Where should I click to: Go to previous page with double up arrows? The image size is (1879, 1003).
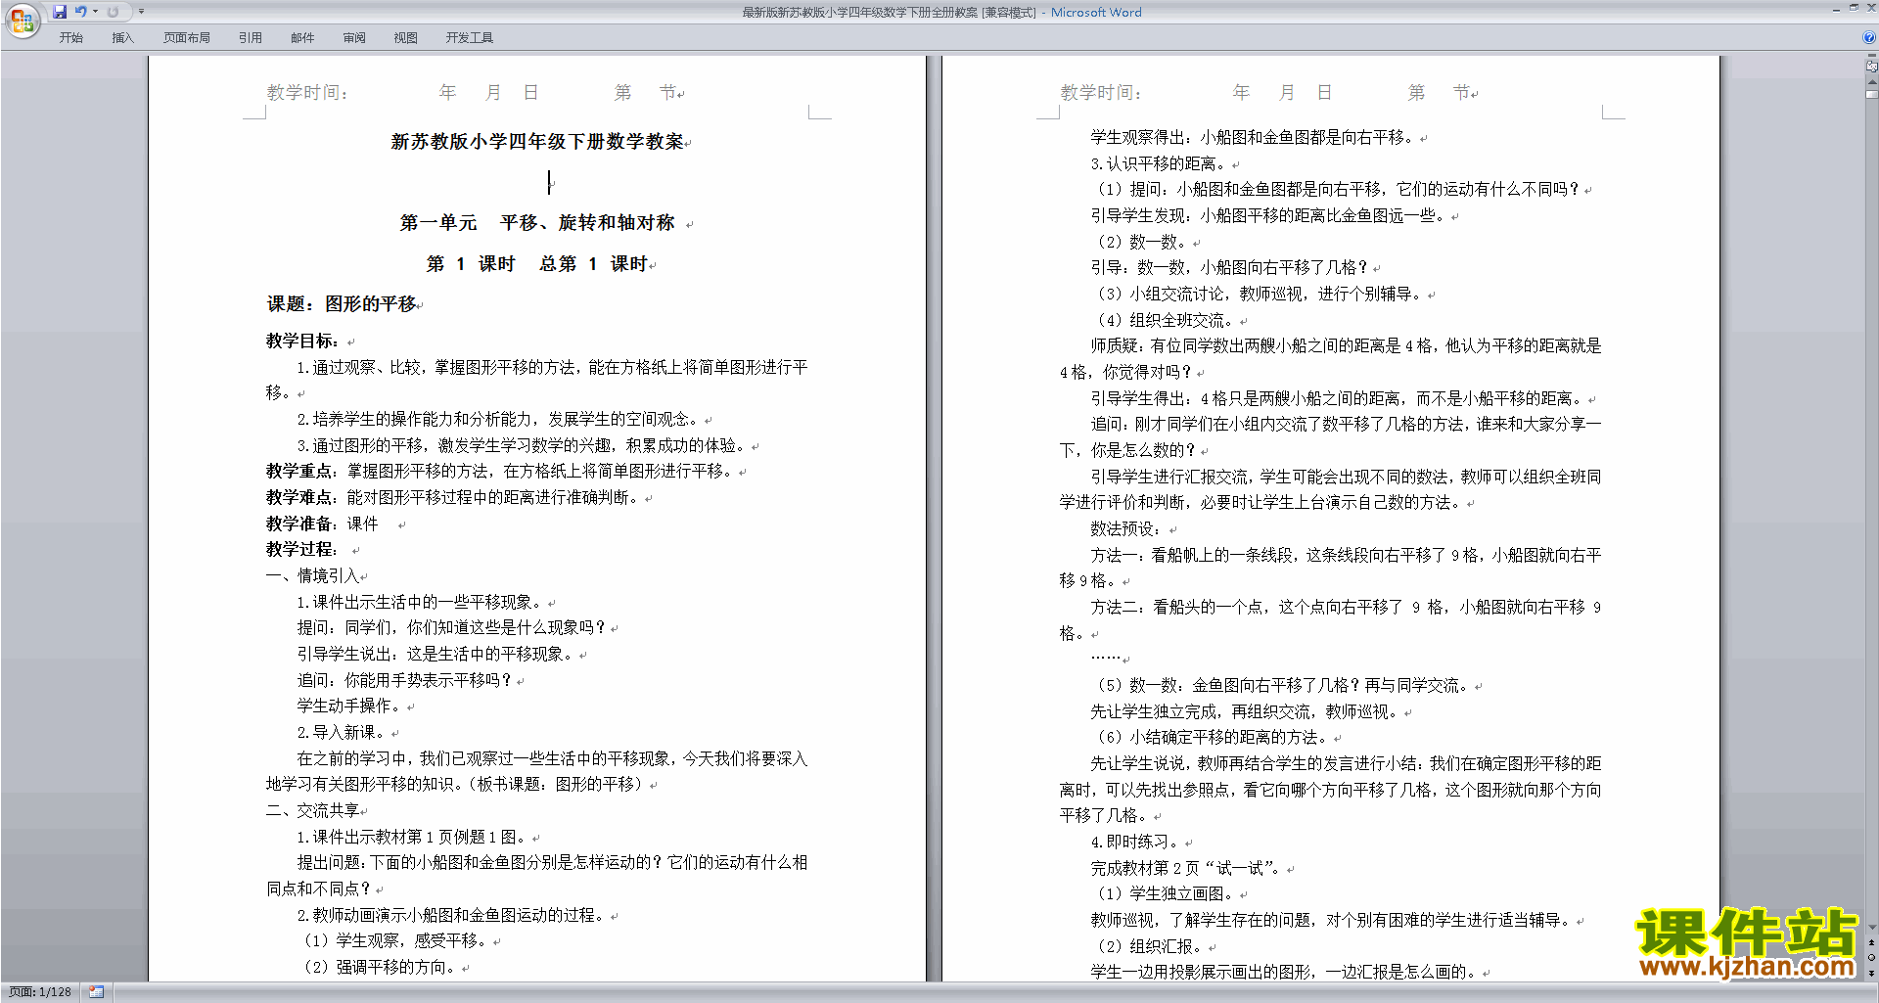pos(1871,942)
